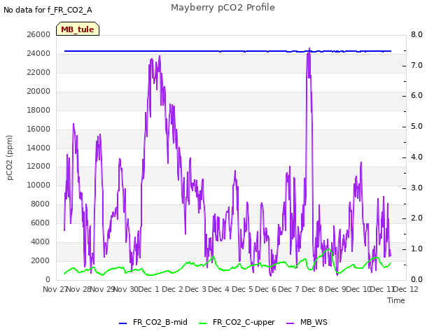Click the 4.0 right-axis tick label

416,157
